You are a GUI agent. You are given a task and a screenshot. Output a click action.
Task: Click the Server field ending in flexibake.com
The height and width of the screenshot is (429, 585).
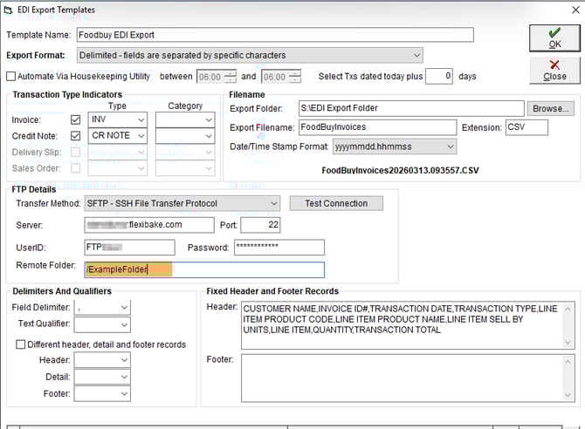149,225
